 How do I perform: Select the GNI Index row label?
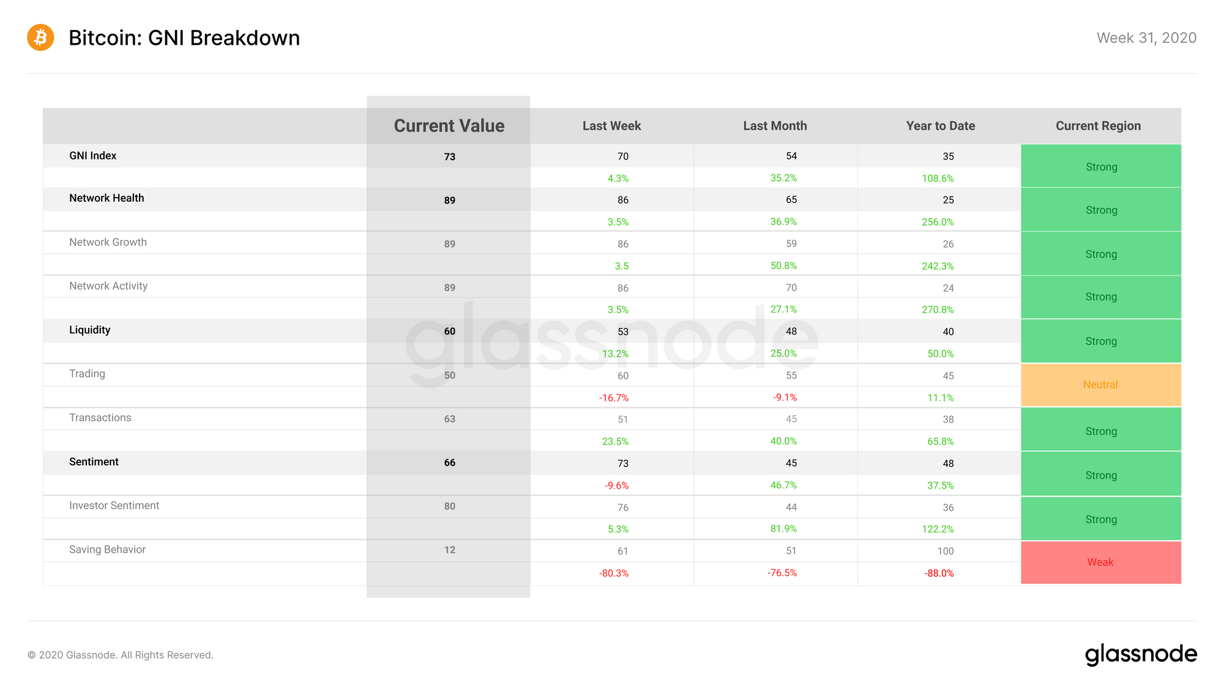92,155
